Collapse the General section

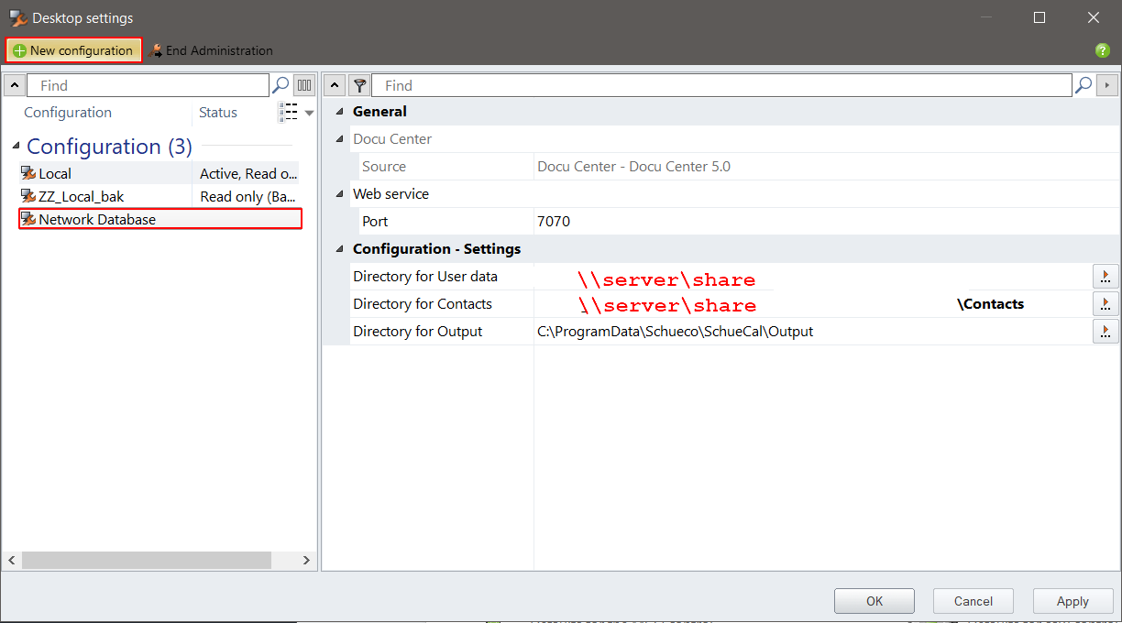(341, 112)
